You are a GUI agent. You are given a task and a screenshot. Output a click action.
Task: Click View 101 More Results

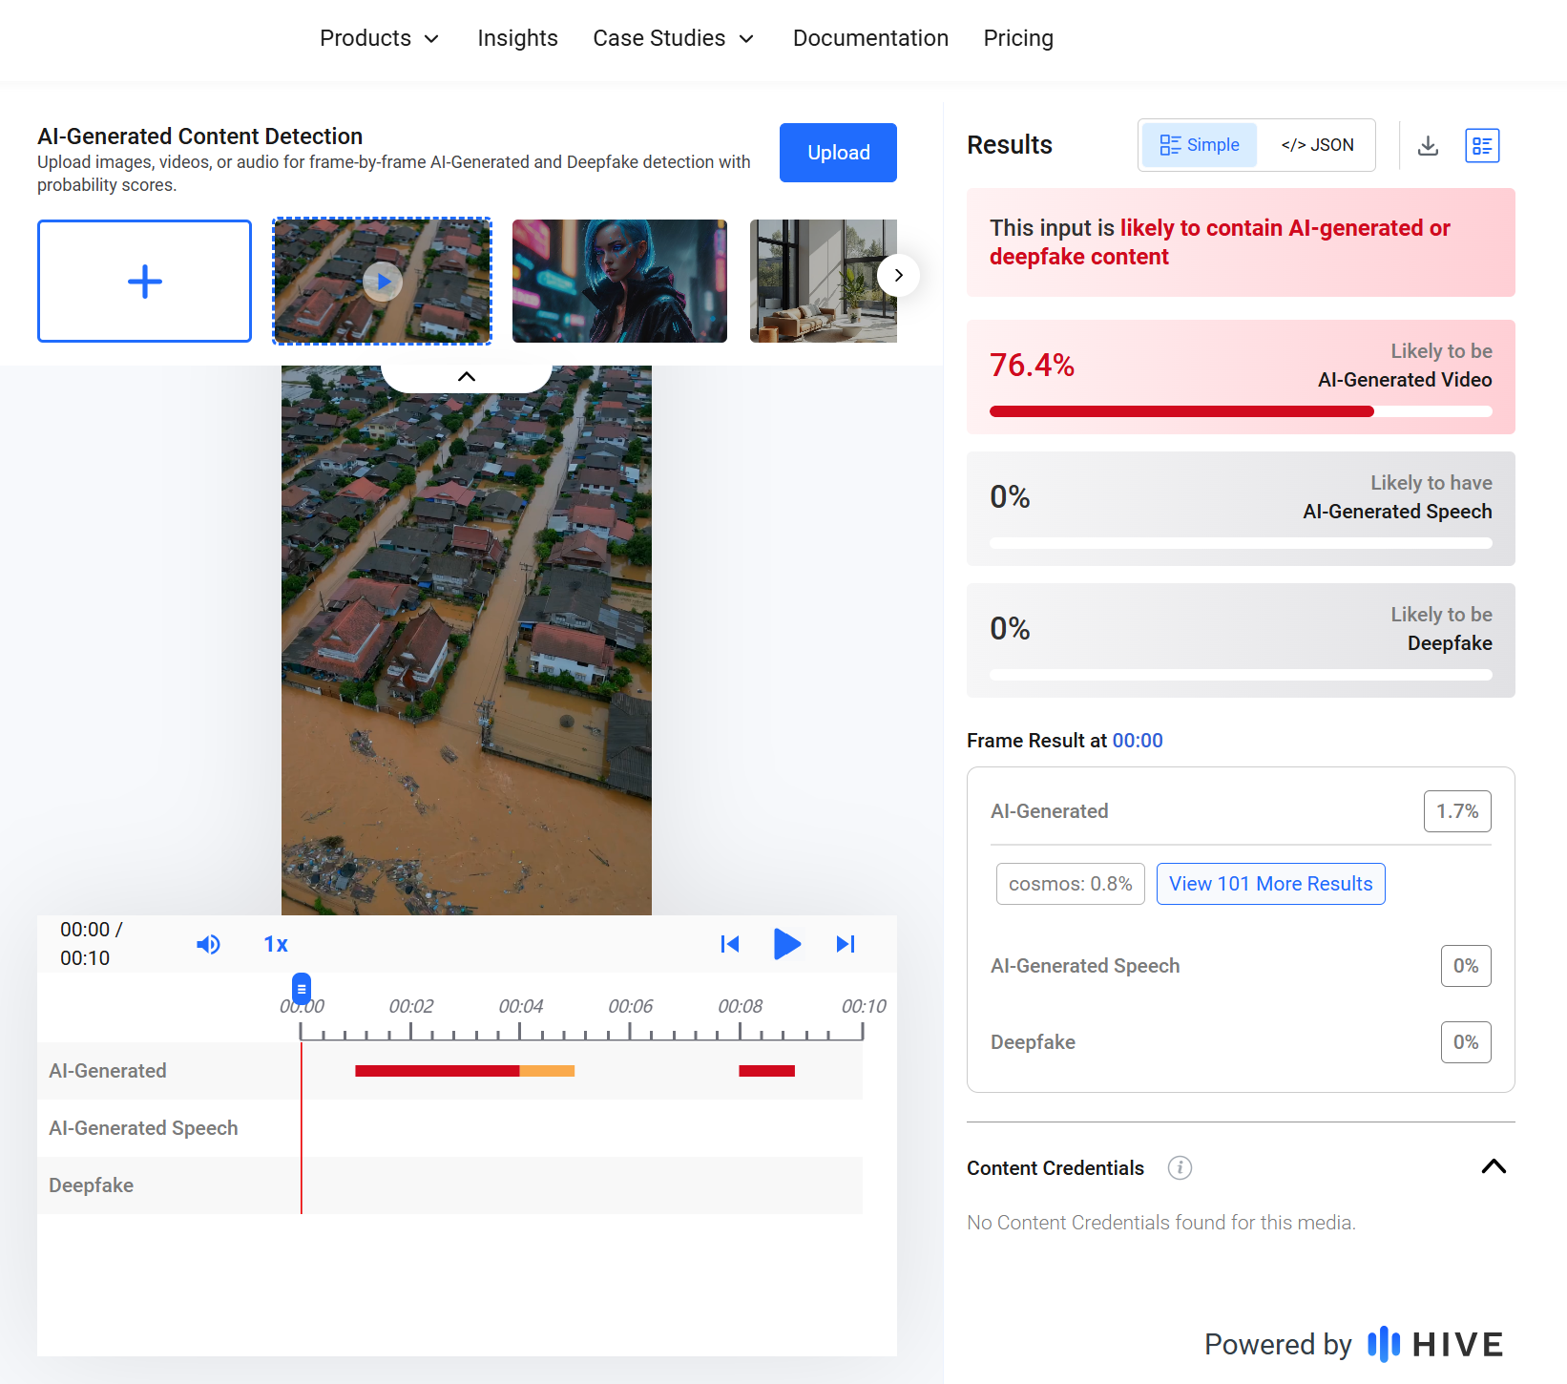pyautogui.click(x=1270, y=884)
